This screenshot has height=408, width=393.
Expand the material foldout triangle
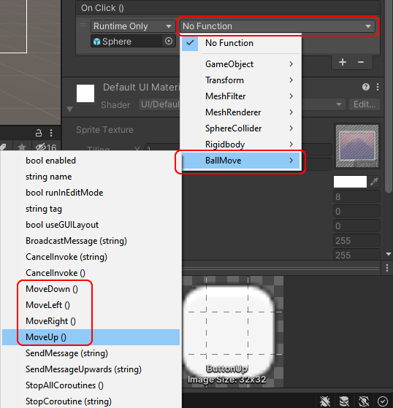[x=69, y=109]
